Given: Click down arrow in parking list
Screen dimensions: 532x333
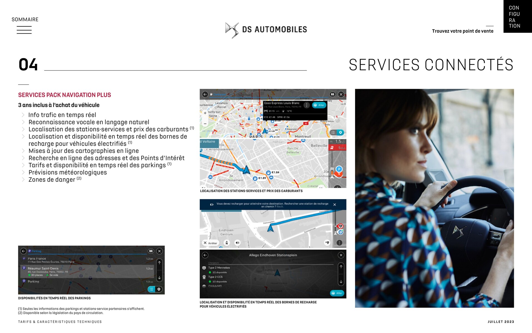Looking at the screenshot, I should click(x=159, y=277).
